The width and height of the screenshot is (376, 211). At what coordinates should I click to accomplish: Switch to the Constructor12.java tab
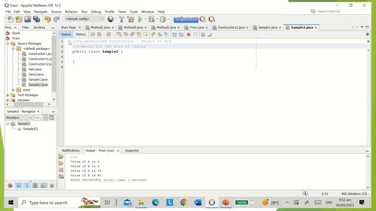click(231, 28)
